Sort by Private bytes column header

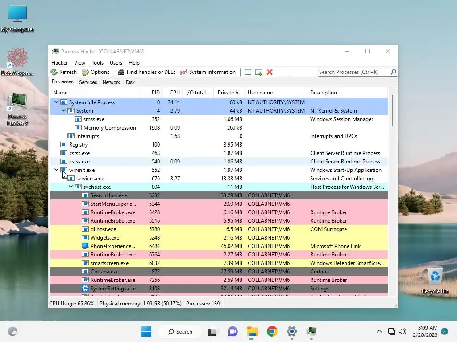(229, 93)
